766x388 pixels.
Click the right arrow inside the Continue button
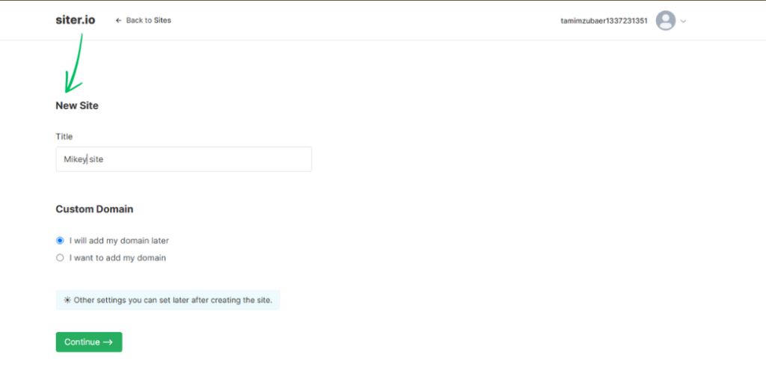point(108,342)
